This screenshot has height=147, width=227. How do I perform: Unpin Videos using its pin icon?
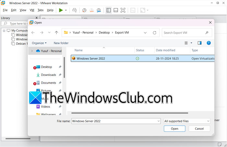(x=60, y=107)
